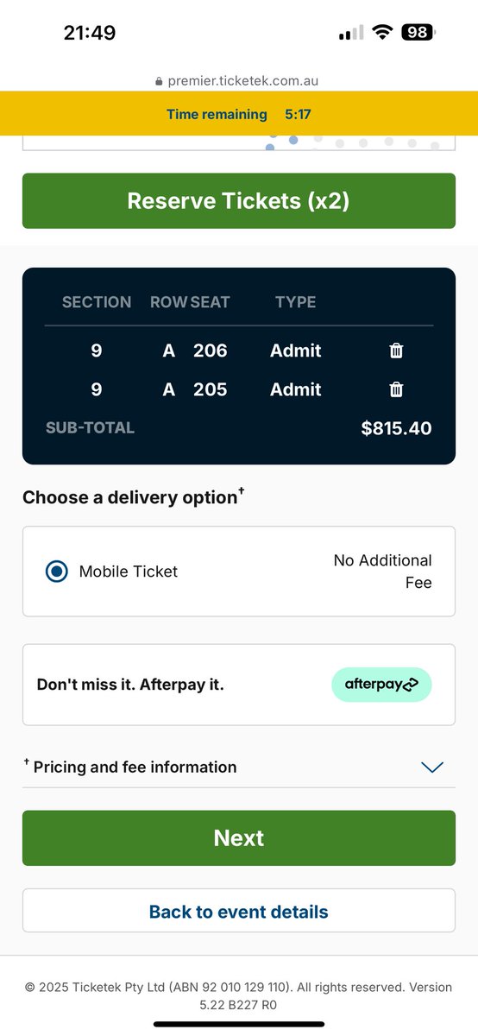Delete seat 206 with trash icon
Image resolution: width=478 pixels, height=1036 pixels.
tap(396, 351)
